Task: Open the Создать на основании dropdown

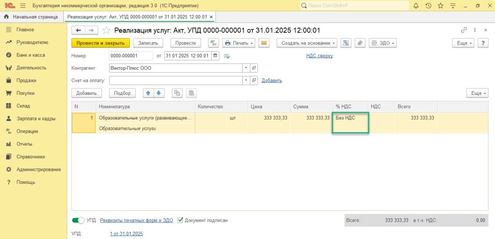Action: click(306, 43)
